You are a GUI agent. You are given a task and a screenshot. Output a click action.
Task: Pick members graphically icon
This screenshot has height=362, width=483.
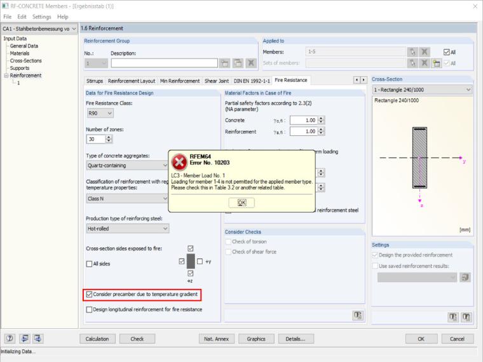click(x=412, y=52)
